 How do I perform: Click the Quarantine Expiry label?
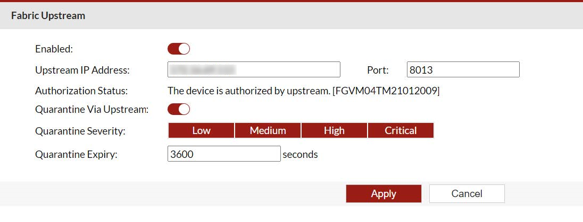click(76, 155)
